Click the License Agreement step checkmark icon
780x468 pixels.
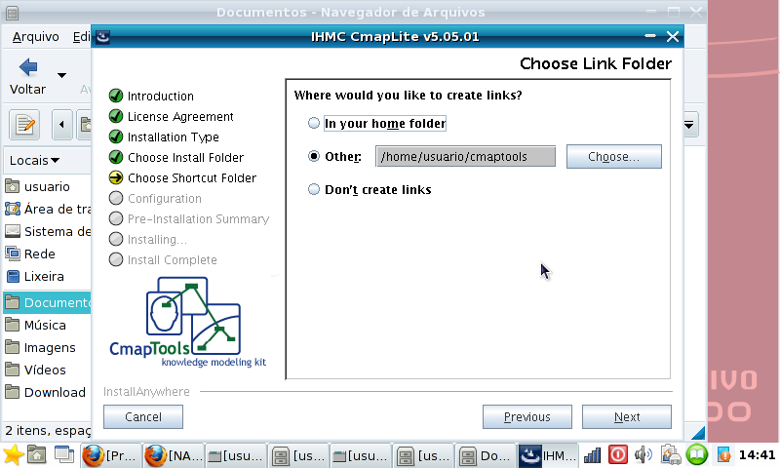(116, 116)
